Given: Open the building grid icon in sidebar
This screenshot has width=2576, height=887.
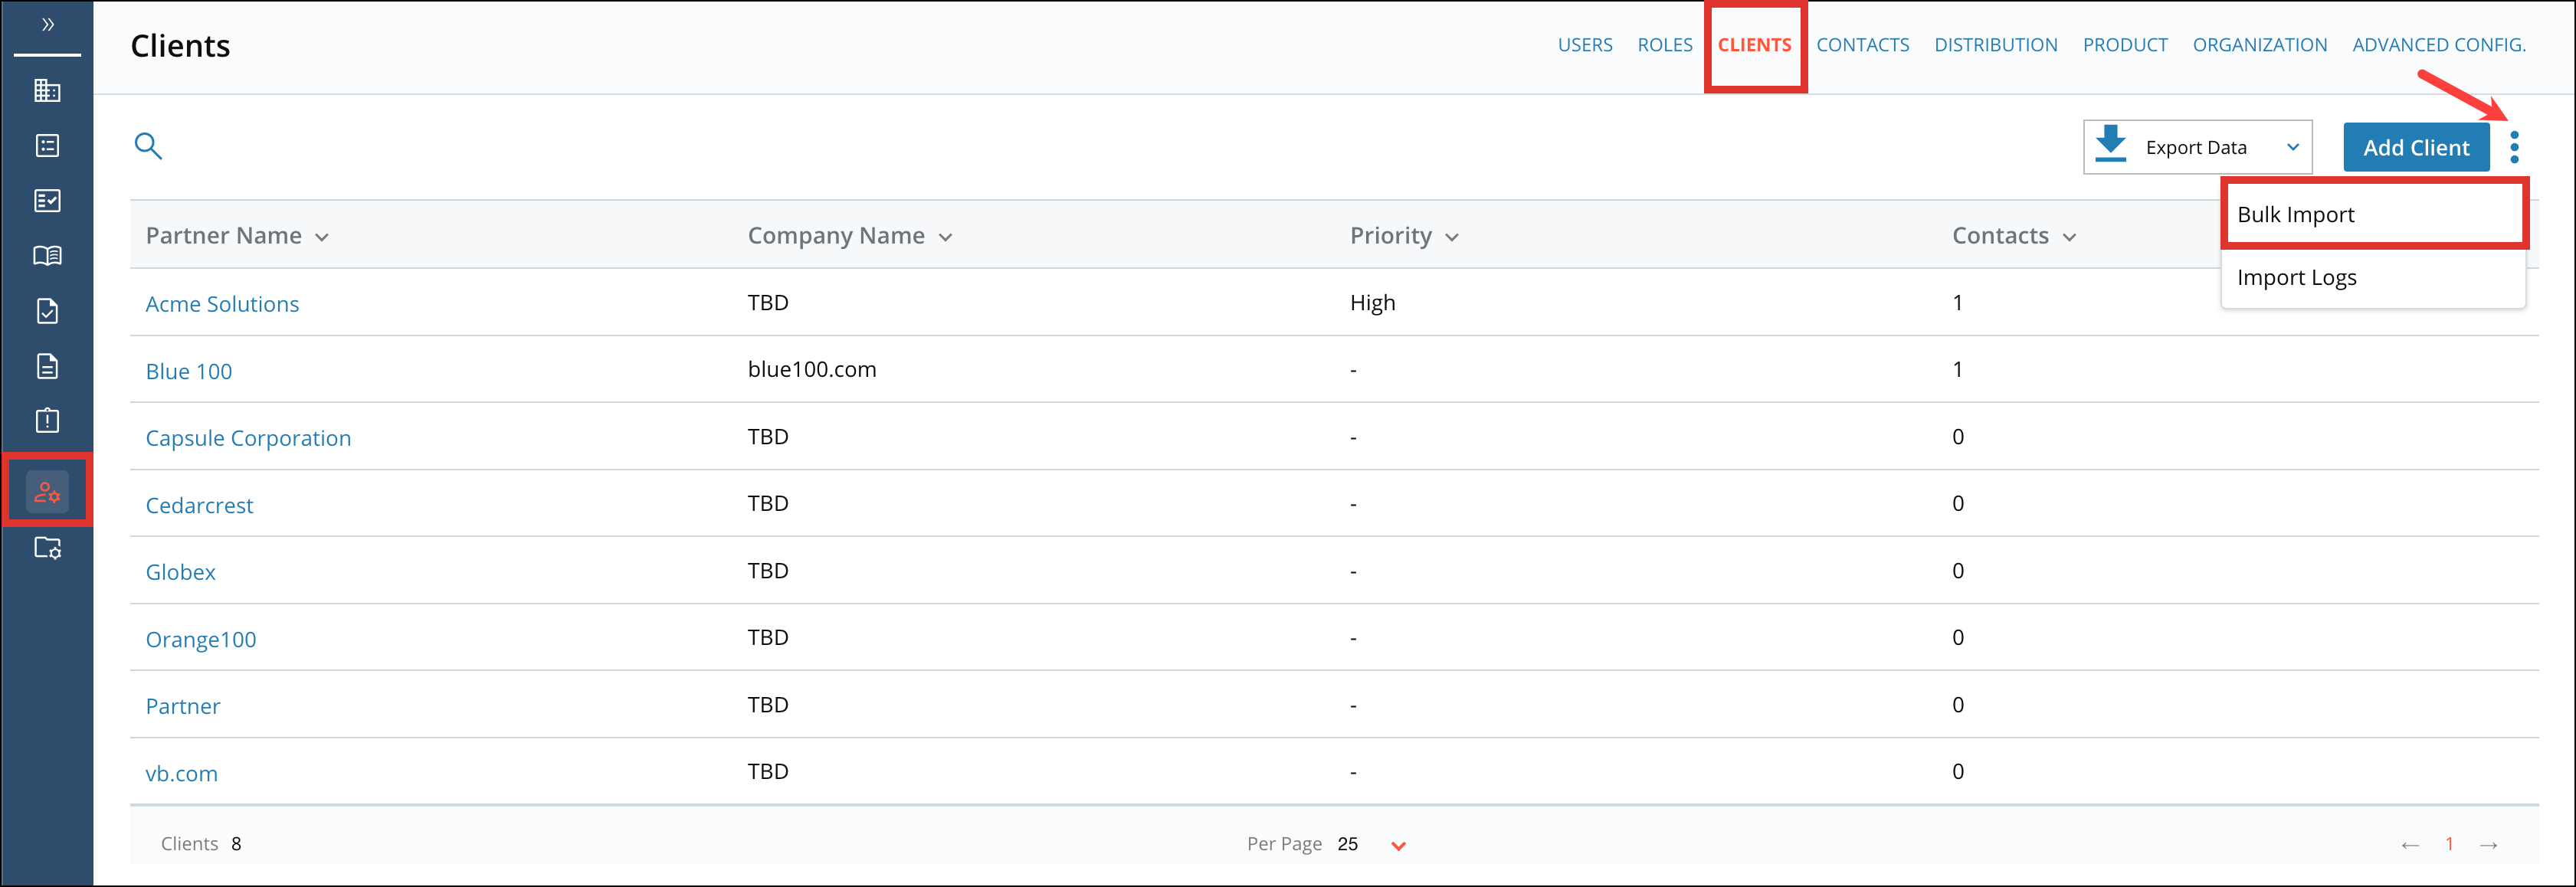Looking at the screenshot, I should pyautogui.click(x=47, y=91).
